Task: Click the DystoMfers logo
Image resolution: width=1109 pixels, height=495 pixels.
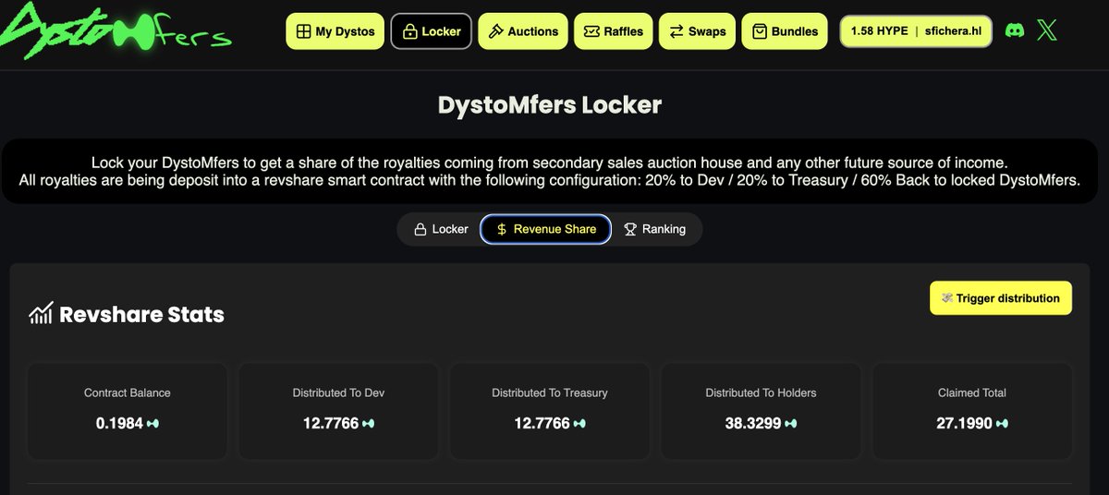Action: pyautogui.click(x=116, y=30)
